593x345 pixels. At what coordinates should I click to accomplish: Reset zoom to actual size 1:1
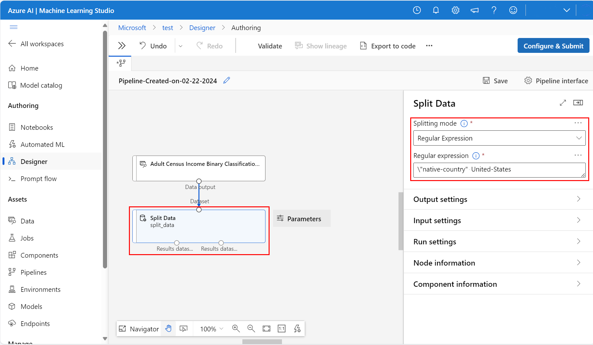282,329
